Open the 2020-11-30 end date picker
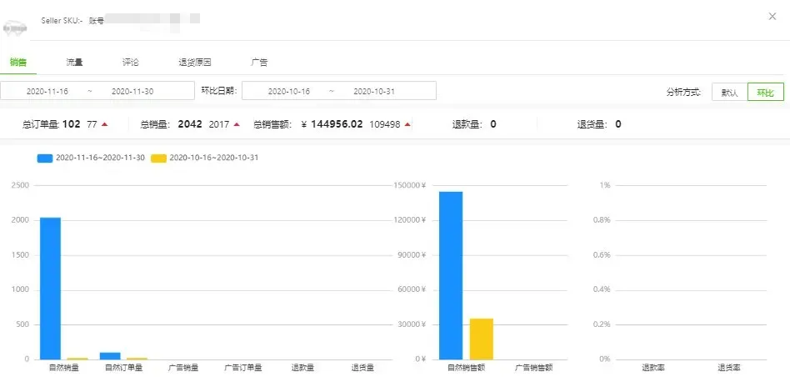 point(132,91)
